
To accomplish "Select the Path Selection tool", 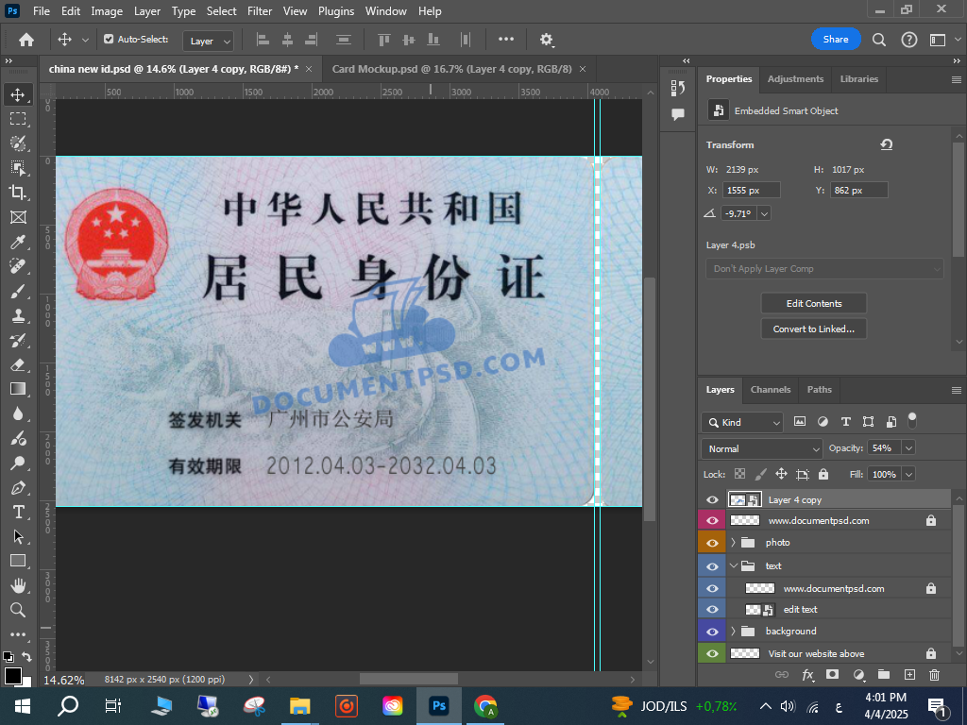I will 18,536.
